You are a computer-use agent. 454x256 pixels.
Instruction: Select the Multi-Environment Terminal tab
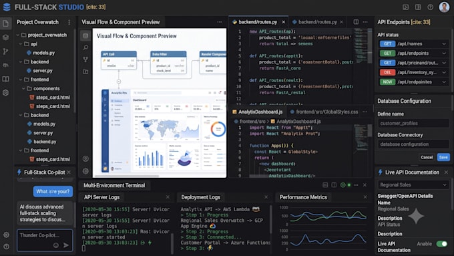[114, 185]
